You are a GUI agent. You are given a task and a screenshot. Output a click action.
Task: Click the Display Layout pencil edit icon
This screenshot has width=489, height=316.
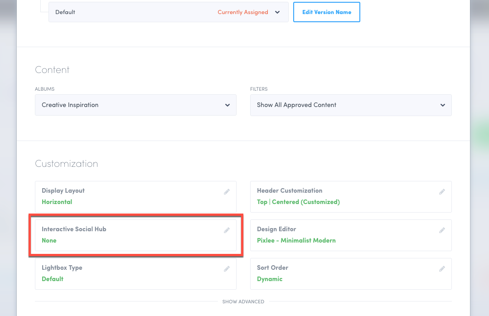point(227,192)
